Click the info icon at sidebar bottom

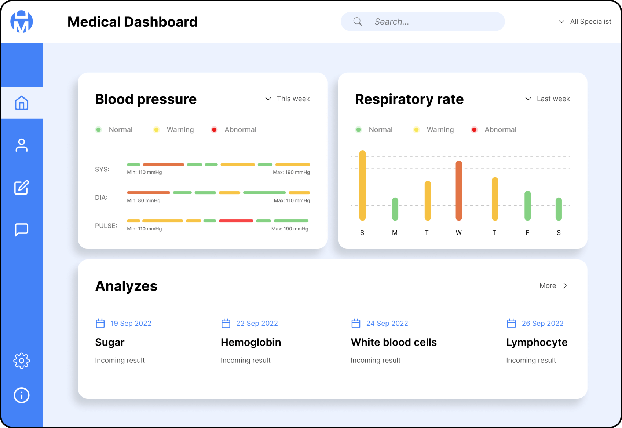click(x=22, y=395)
